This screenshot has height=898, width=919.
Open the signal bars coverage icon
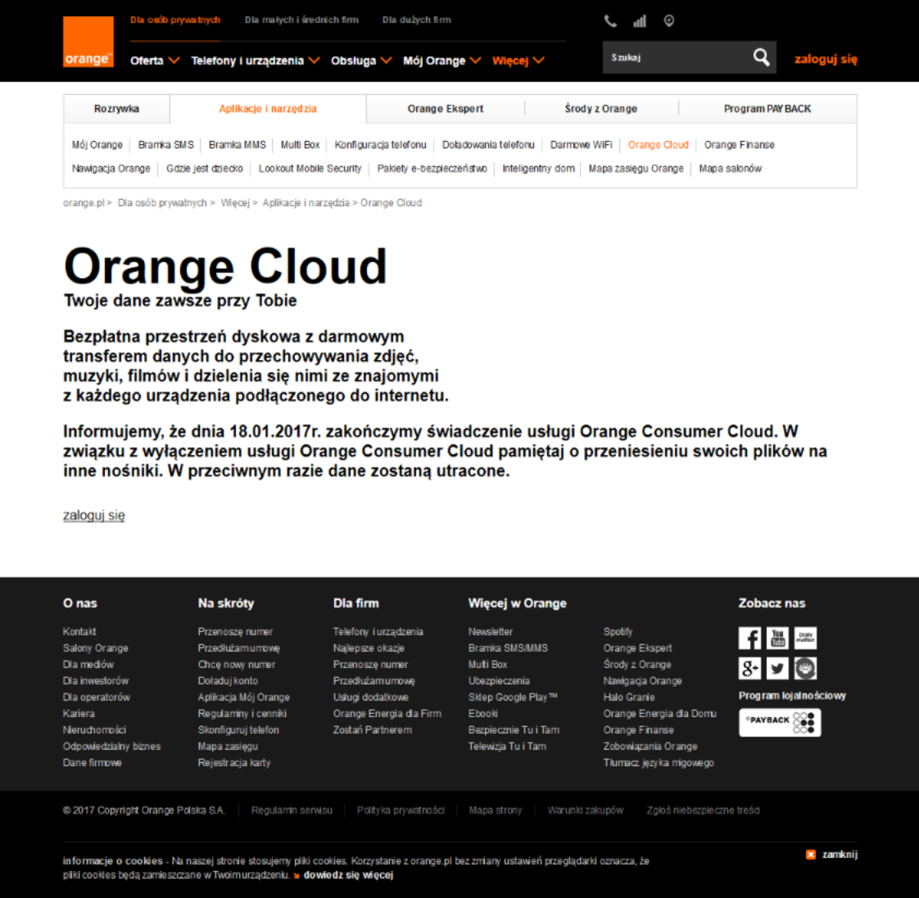click(640, 21)
